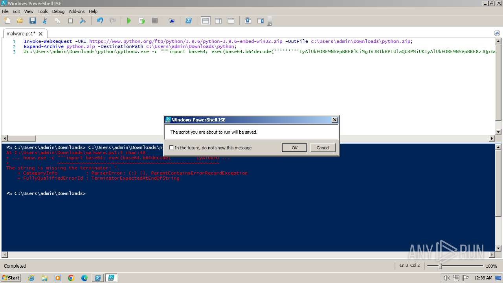Stop operation square icon
Screen dimensions: 503x283
(x=154, y=21)
